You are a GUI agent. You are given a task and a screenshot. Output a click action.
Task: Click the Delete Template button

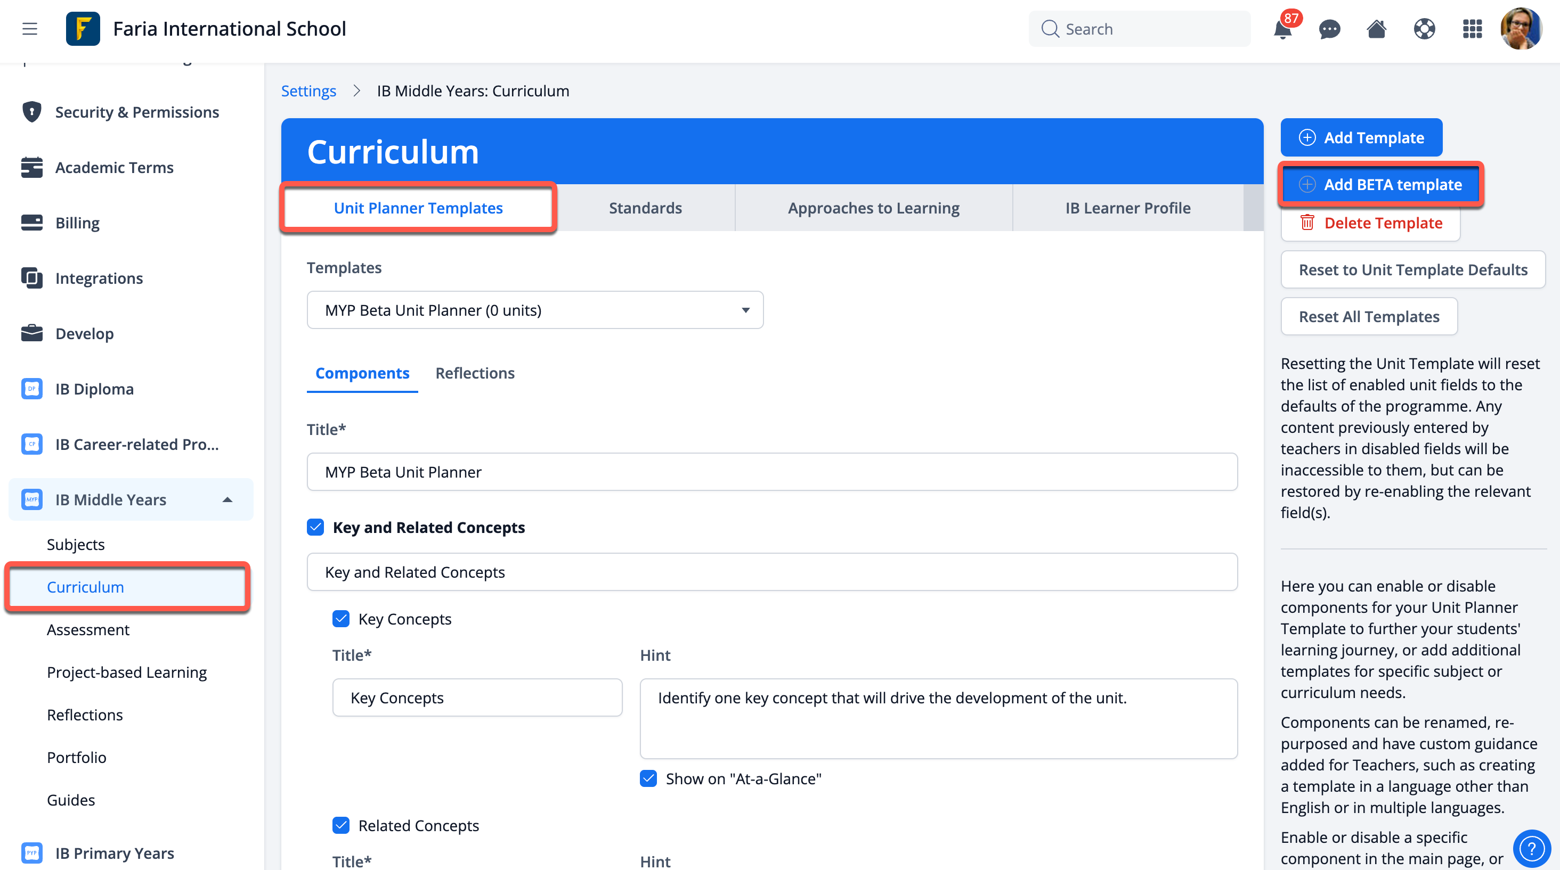click(x=1370, y=223)
